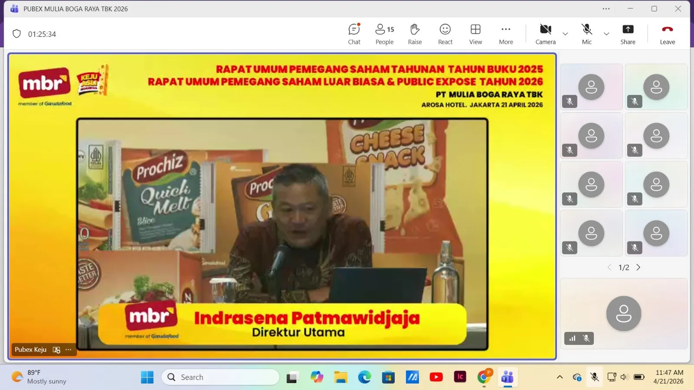This screenshot has height=390, width=694.
Task: Leave the meeting
Action: pyautogui.click(x=667, y=34)
